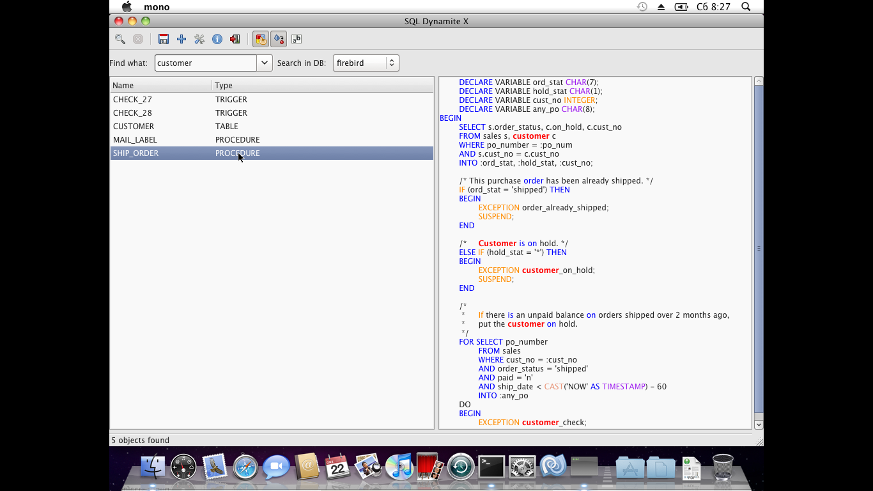This screenshot has height=491, width=873.
Task: Click the code pane scrollbar down arrow
Action: pyautogui.click(x=759, y=425)
